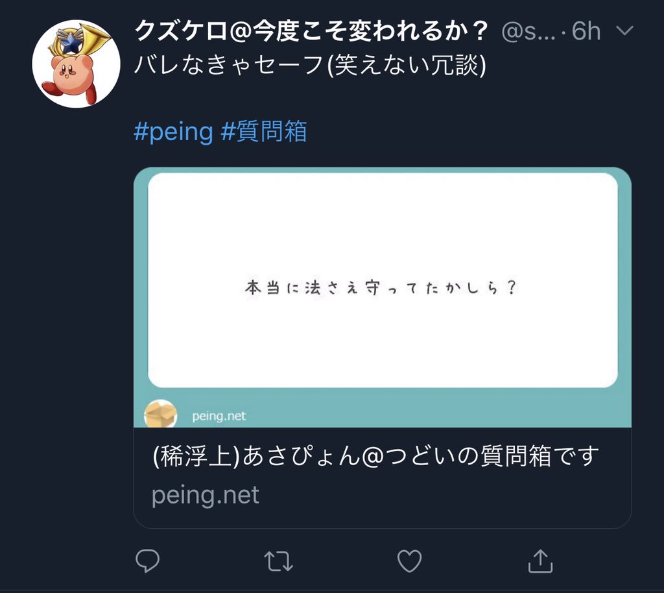
Task: Expand tweet options with the chevron arrow
Action: [x=624, y=30]
